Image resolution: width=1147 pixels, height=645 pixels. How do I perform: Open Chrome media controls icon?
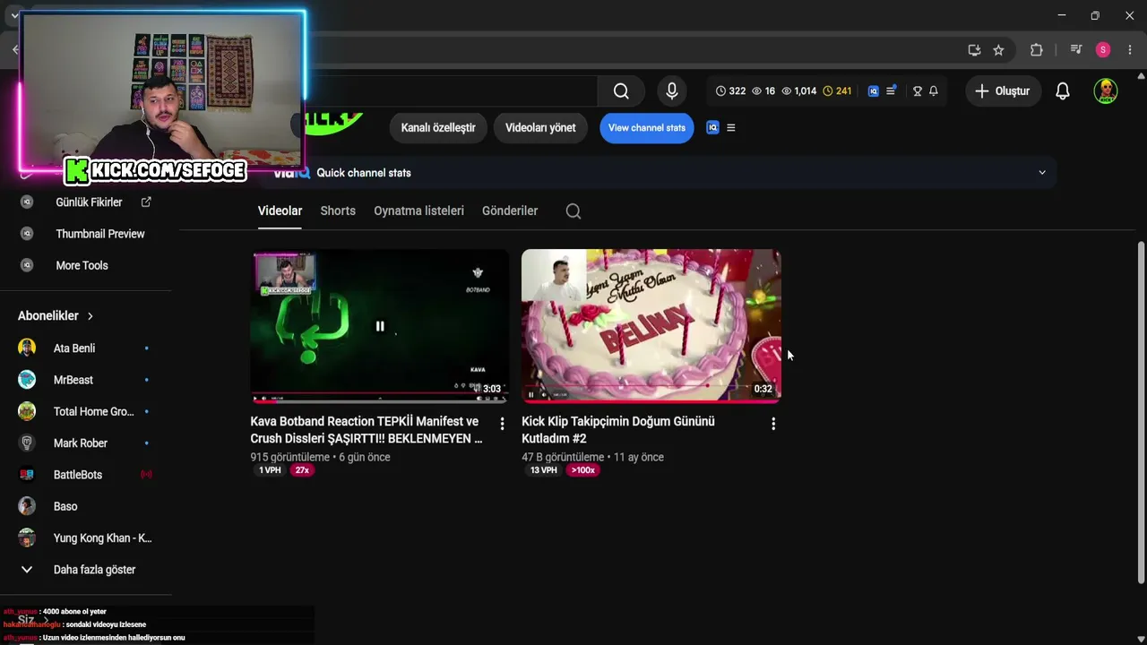click(x=1076, y=50)
